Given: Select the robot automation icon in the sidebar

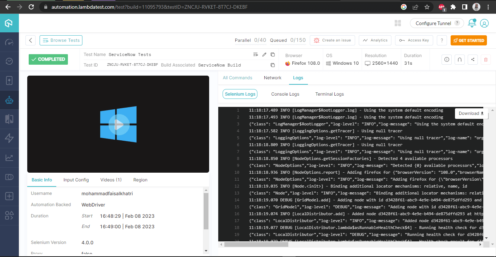Looking at the screenshot, I should click(9, 100).
